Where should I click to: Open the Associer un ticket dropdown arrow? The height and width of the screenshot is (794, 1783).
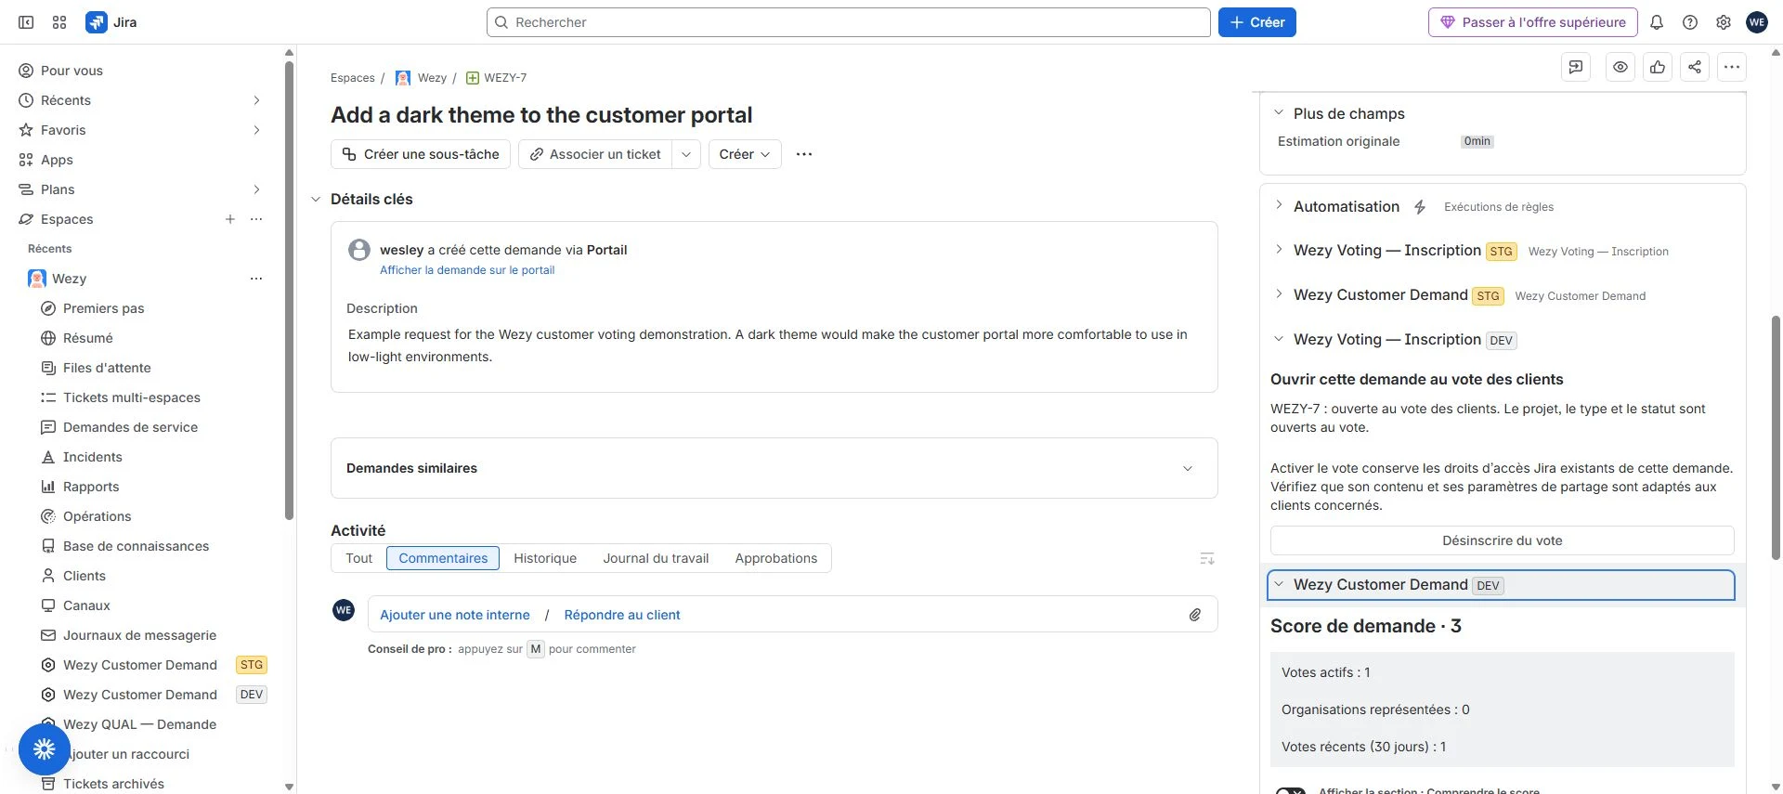[x=686, y=154]
